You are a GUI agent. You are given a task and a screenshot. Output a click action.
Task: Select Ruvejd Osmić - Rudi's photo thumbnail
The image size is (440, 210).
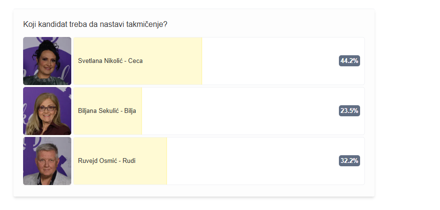click(47, 161)
